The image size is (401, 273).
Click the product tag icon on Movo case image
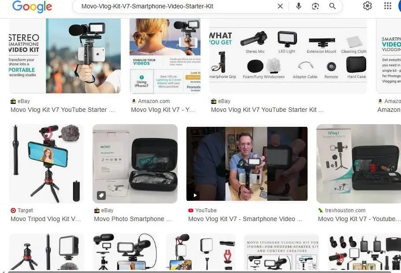(x=101, y=196)
